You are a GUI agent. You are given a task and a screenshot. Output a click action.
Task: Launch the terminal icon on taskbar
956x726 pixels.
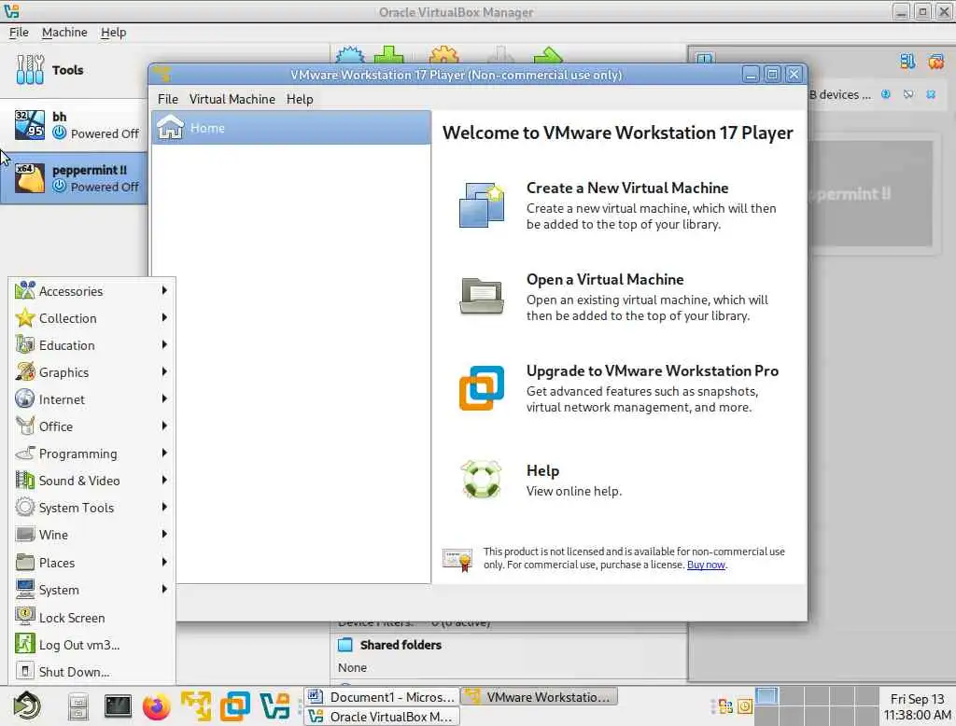click(117, 706)
